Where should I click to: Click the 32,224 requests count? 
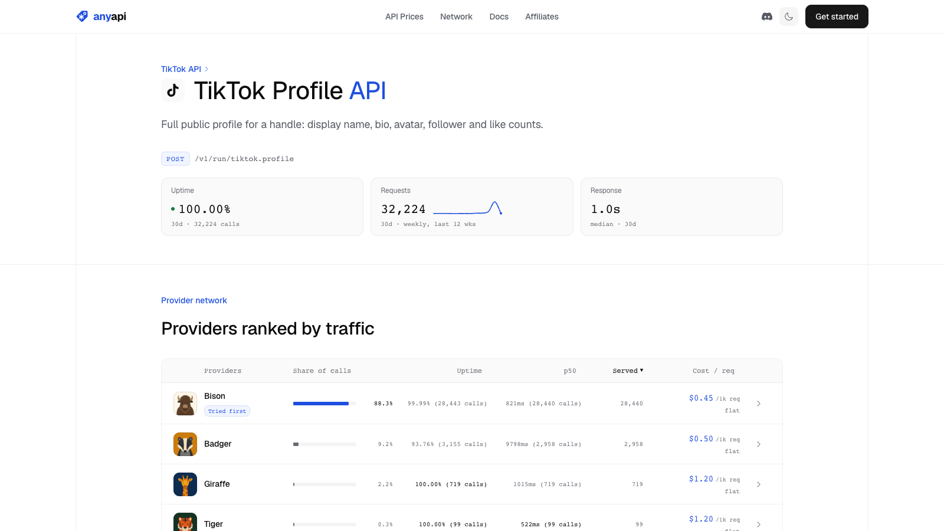(404, 209)
